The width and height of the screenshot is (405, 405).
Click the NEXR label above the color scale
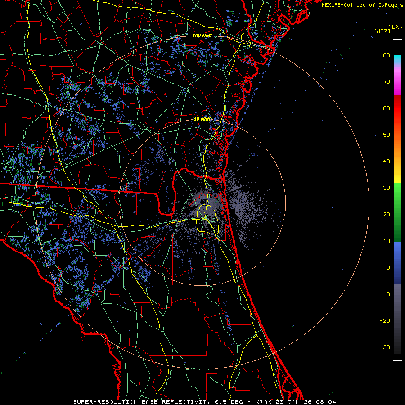pyautogui.click(x=395, y=27)
